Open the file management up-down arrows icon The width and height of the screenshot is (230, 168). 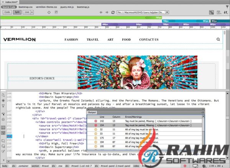click(x=226, y=13)
